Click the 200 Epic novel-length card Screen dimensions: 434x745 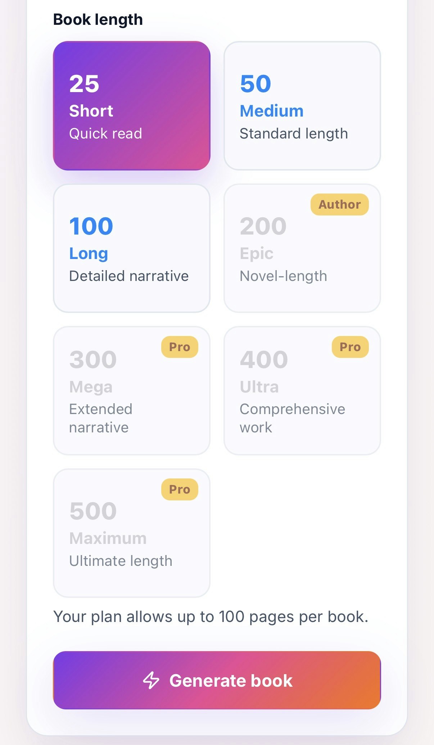pyautogui.click(x=302, y=247)
